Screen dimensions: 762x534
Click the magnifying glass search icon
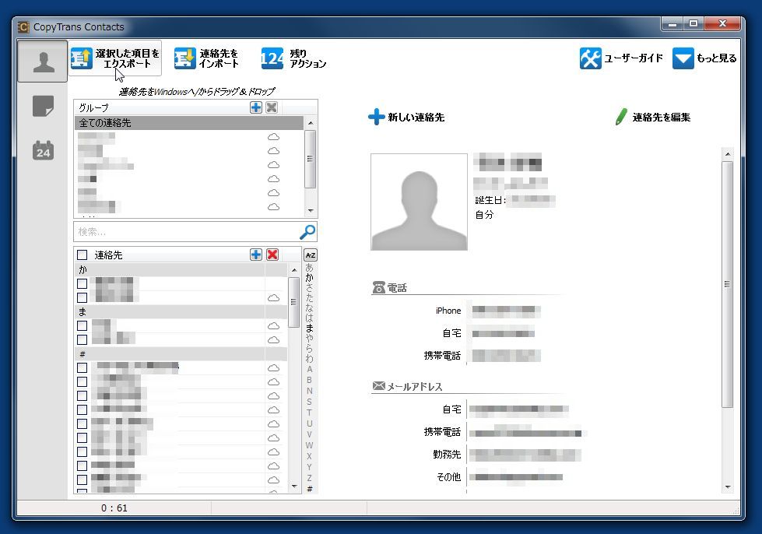coord(307,232)
